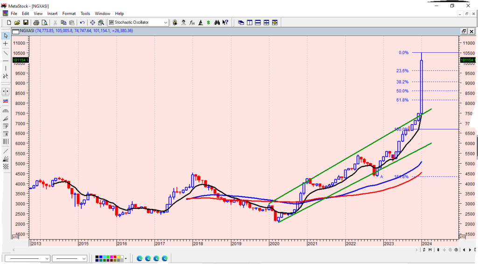The height and width of the screenshot is (264, 478).
Task: Click the Save disk icon in toolbar
Action: pyautogui.click(x=26, y=22)
